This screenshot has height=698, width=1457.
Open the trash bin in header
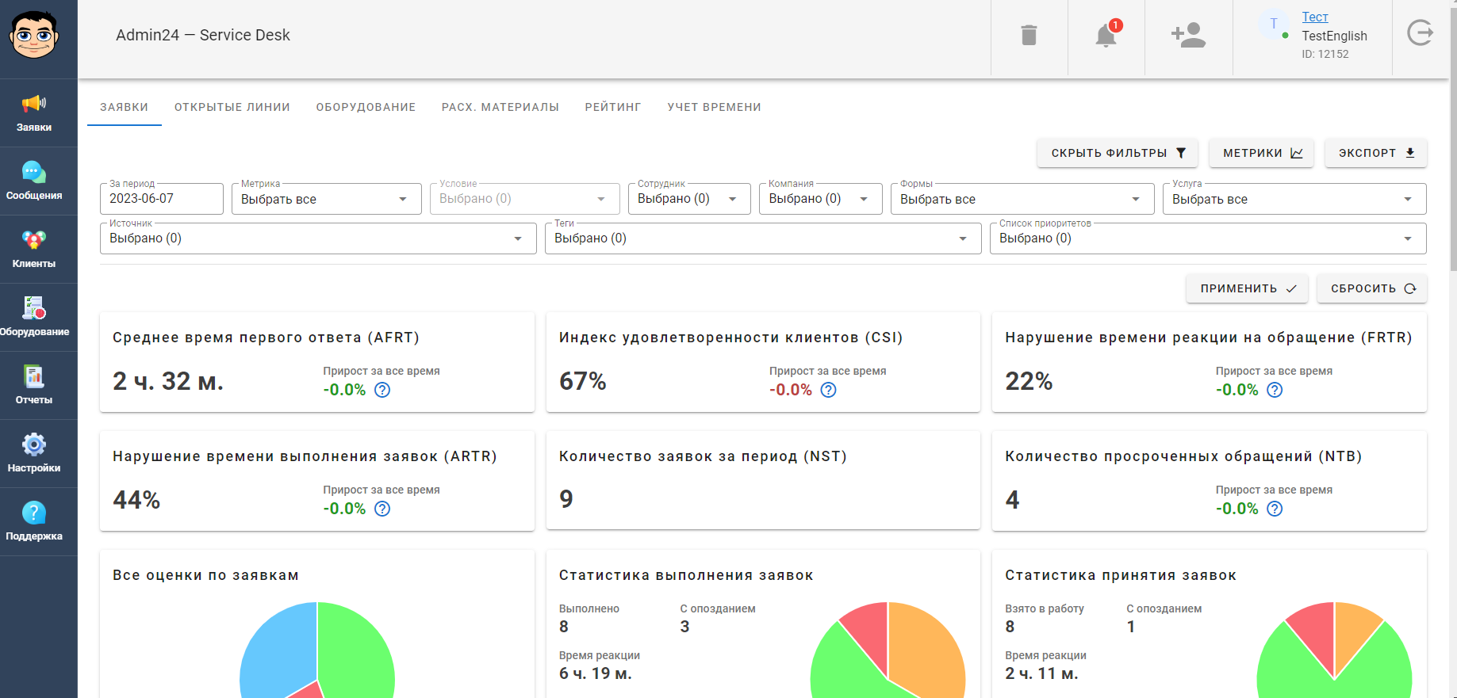1029,36
